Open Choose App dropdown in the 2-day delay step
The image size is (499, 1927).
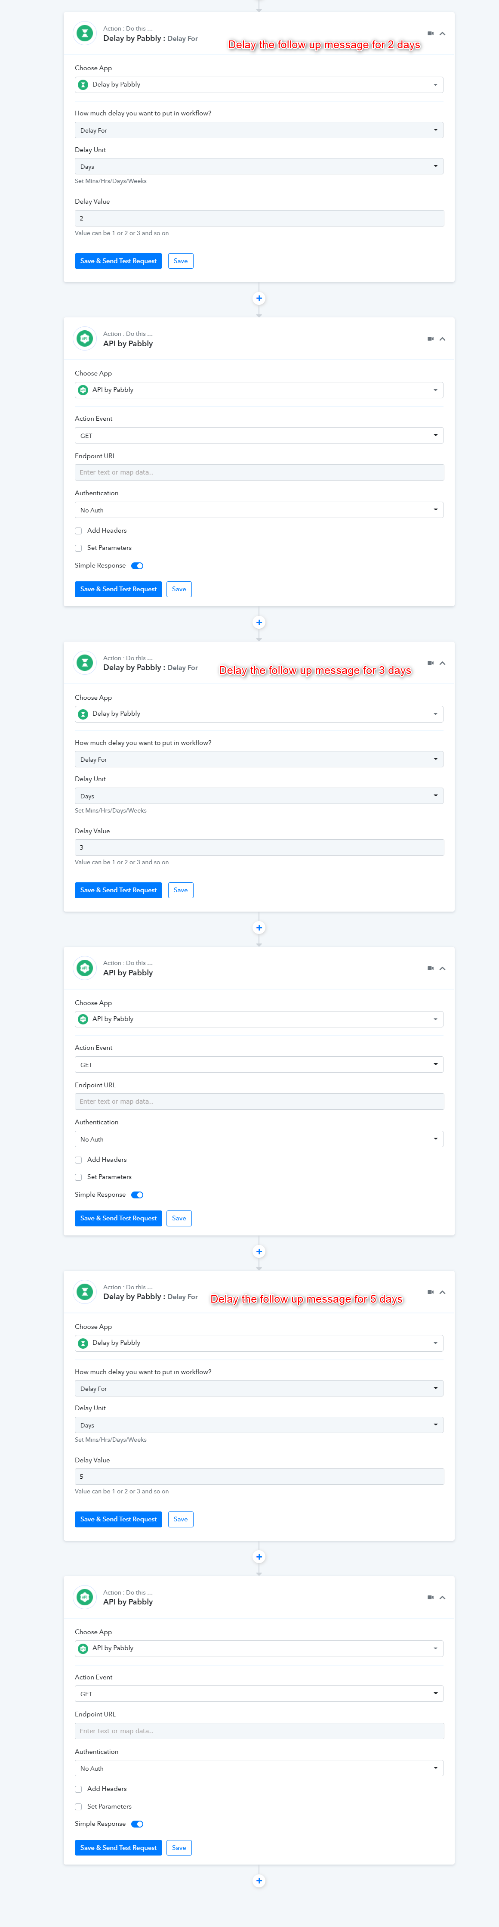tap(259, 84)
